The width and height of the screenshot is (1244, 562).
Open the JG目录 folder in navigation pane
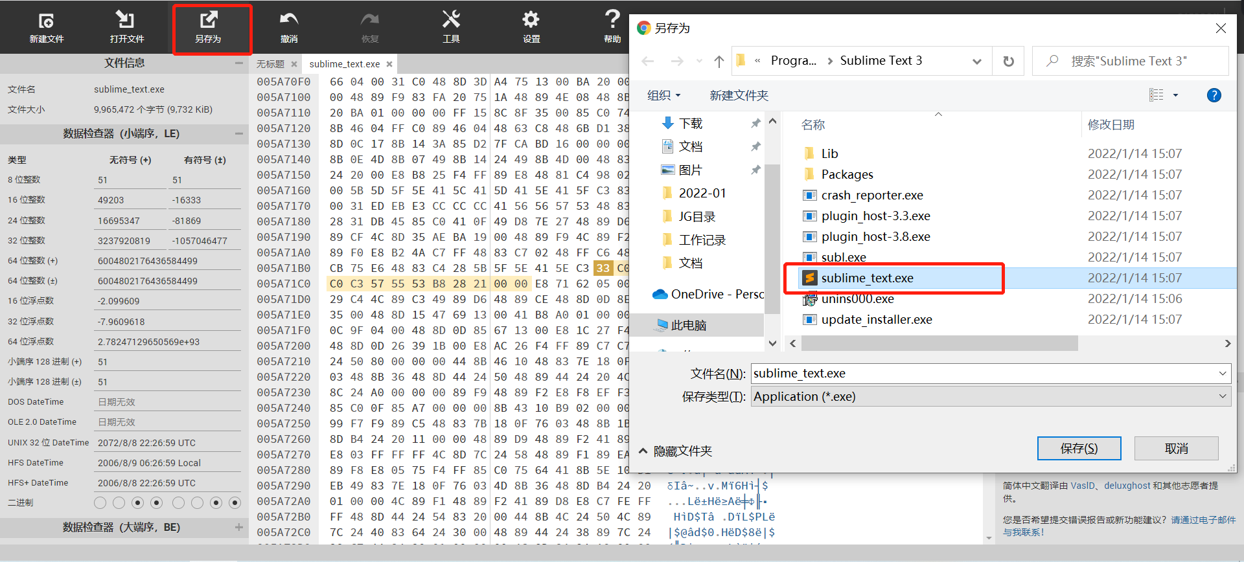coord(697,216)
